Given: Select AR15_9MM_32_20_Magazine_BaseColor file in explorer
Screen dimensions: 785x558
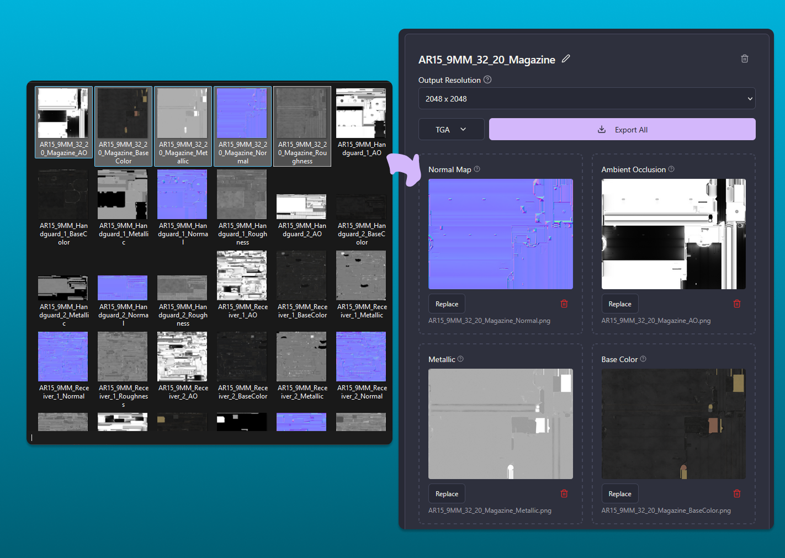Looking at the screenshot, I should pos(123,126).
